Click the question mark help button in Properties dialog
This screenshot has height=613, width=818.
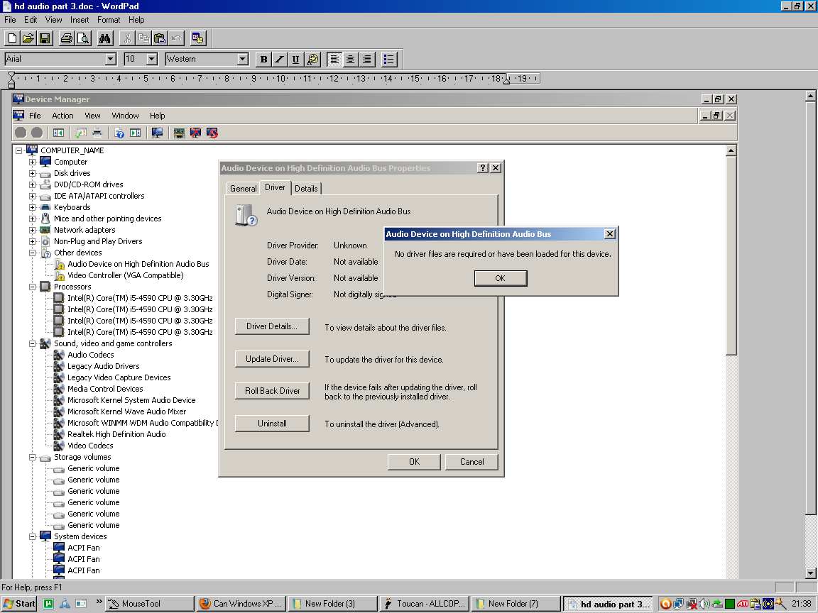click(483, 168)
